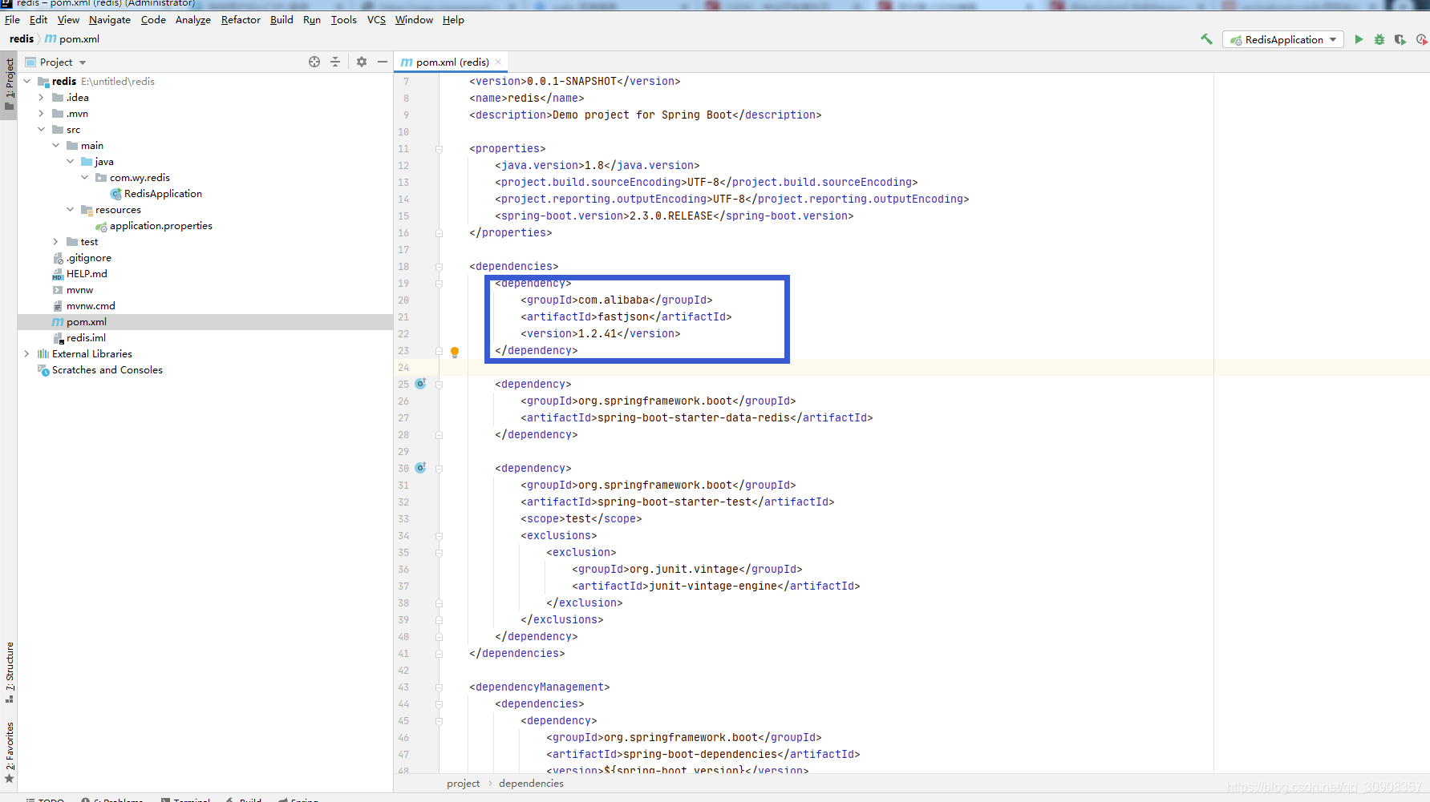1430x802 pixels.
Task: Select mvnw file in tree
Action: [x=79, y=289]
